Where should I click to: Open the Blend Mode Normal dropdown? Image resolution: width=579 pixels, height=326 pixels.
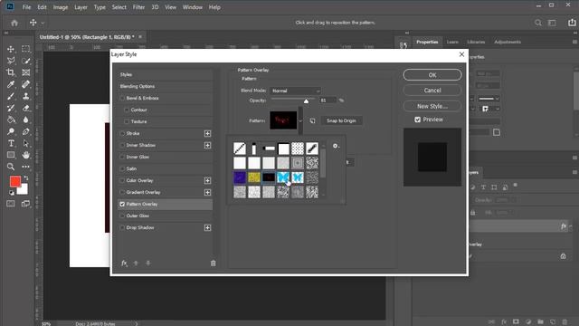[296, 91]
